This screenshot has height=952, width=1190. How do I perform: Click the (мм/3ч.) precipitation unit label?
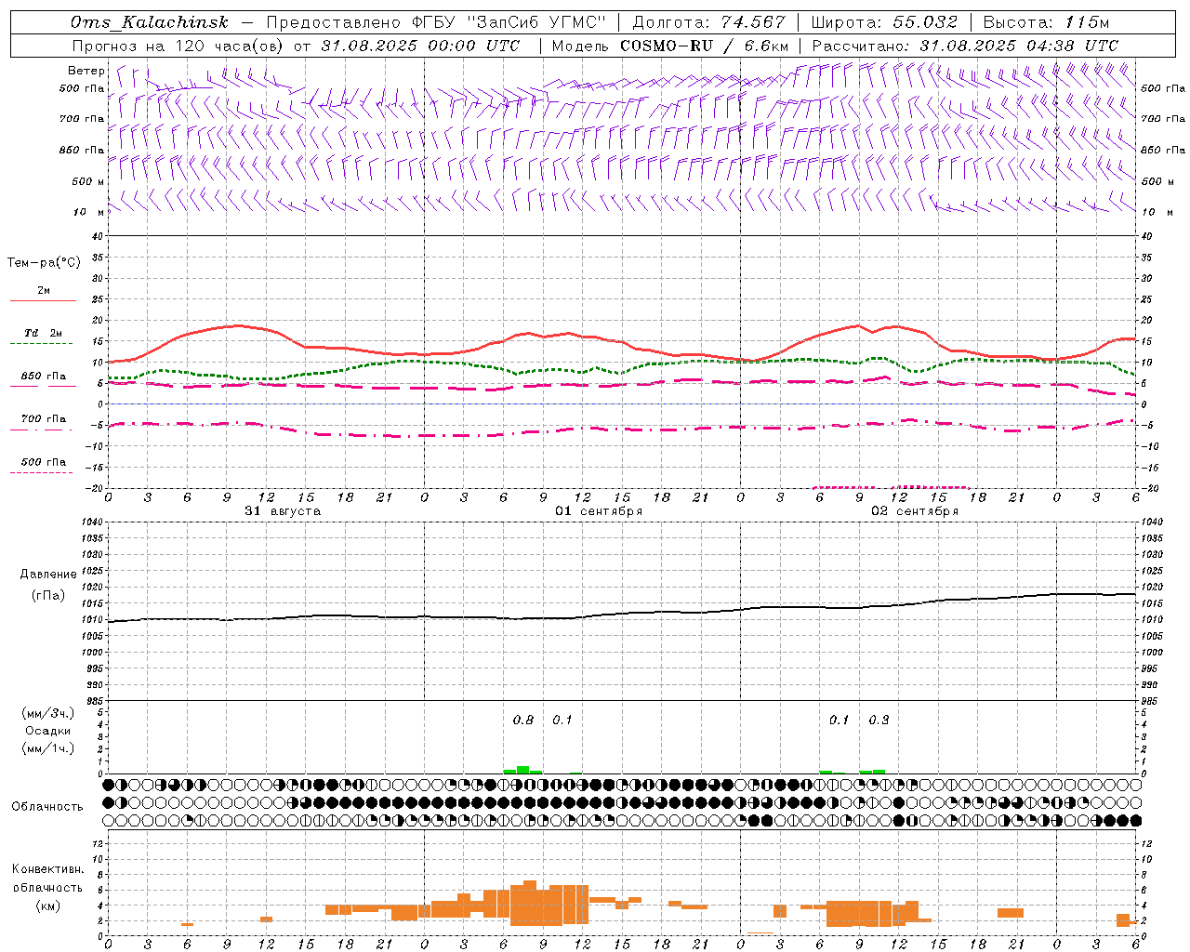tap(48, 713)
